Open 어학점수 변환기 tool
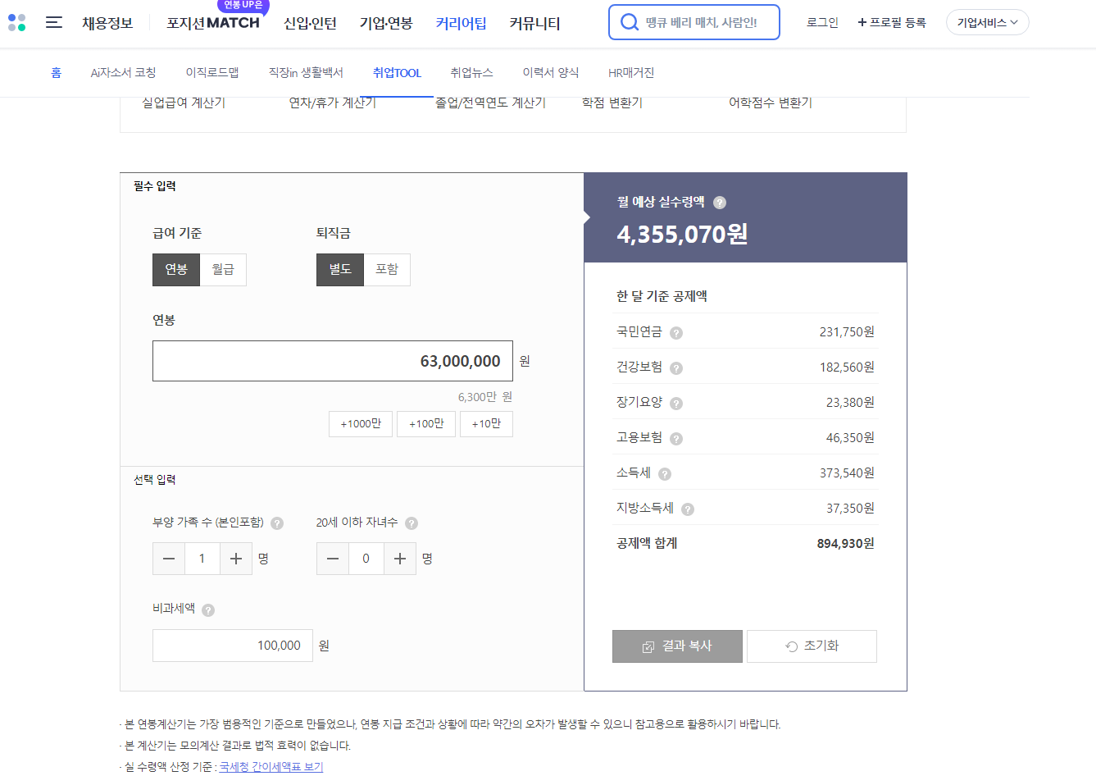Screen dimensions: 1096x776 771,103
